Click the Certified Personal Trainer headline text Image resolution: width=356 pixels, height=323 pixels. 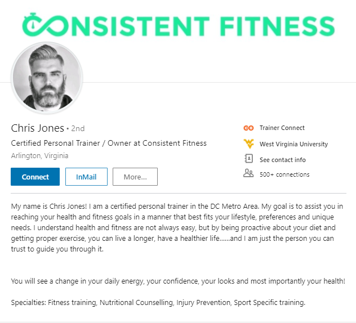coord(109,143)
